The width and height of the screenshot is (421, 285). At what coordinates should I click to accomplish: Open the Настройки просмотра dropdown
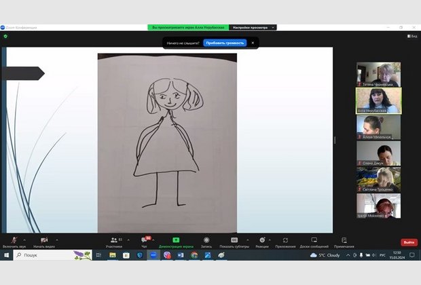(x=253, y=27)
